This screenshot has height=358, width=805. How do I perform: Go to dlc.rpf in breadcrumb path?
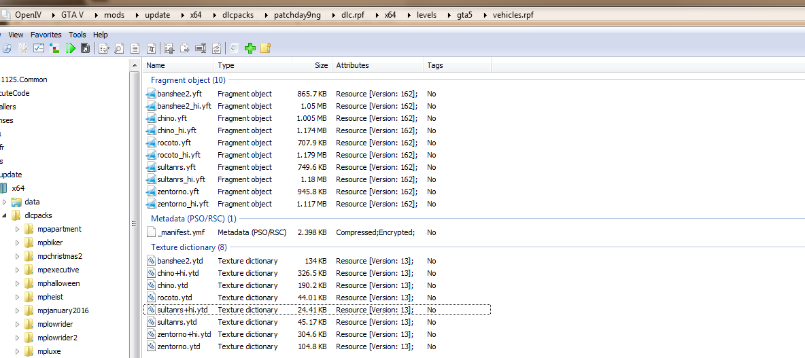[354, 15]
